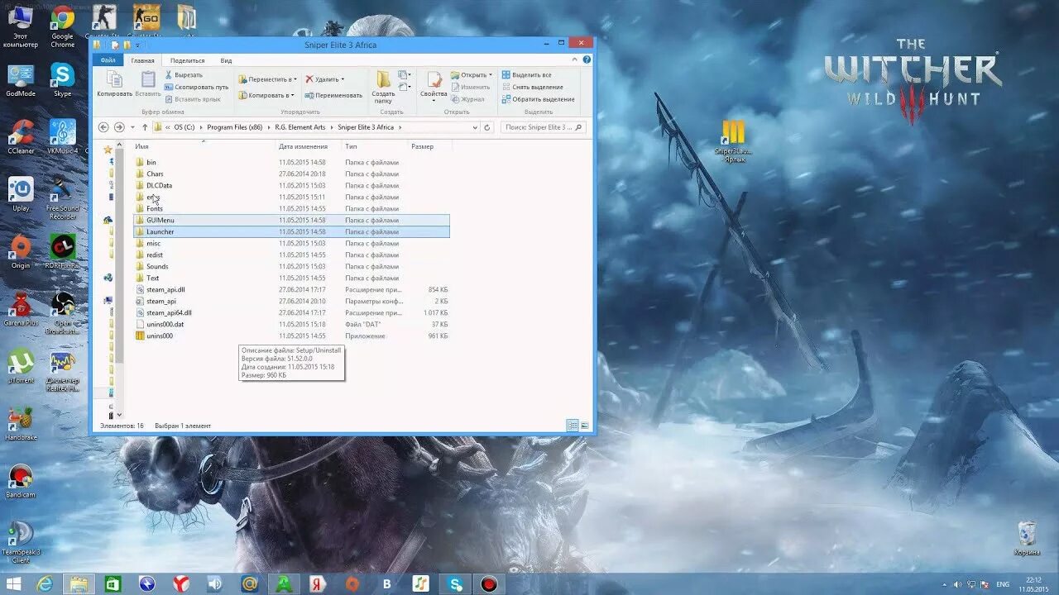Open Skype desktop shortcut
The image size is (1059, 595).
tap(62, 80)
